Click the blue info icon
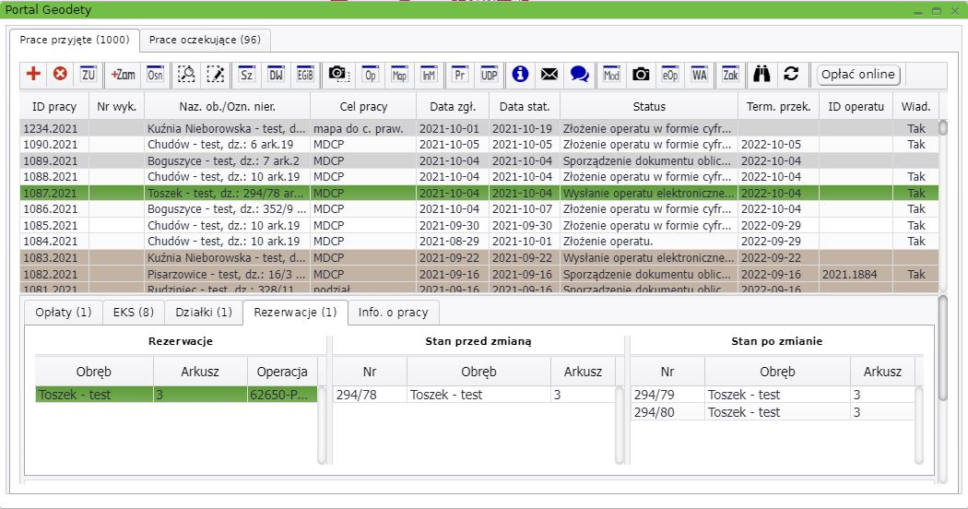The width and height of the screenshot is (968, 509). pos(521,75)
